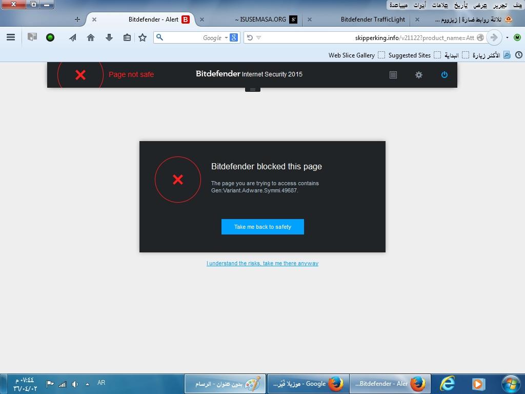Open the تحرير menu
The height and width of the screenshot is (394, 525).
click(x=500, y=5)
